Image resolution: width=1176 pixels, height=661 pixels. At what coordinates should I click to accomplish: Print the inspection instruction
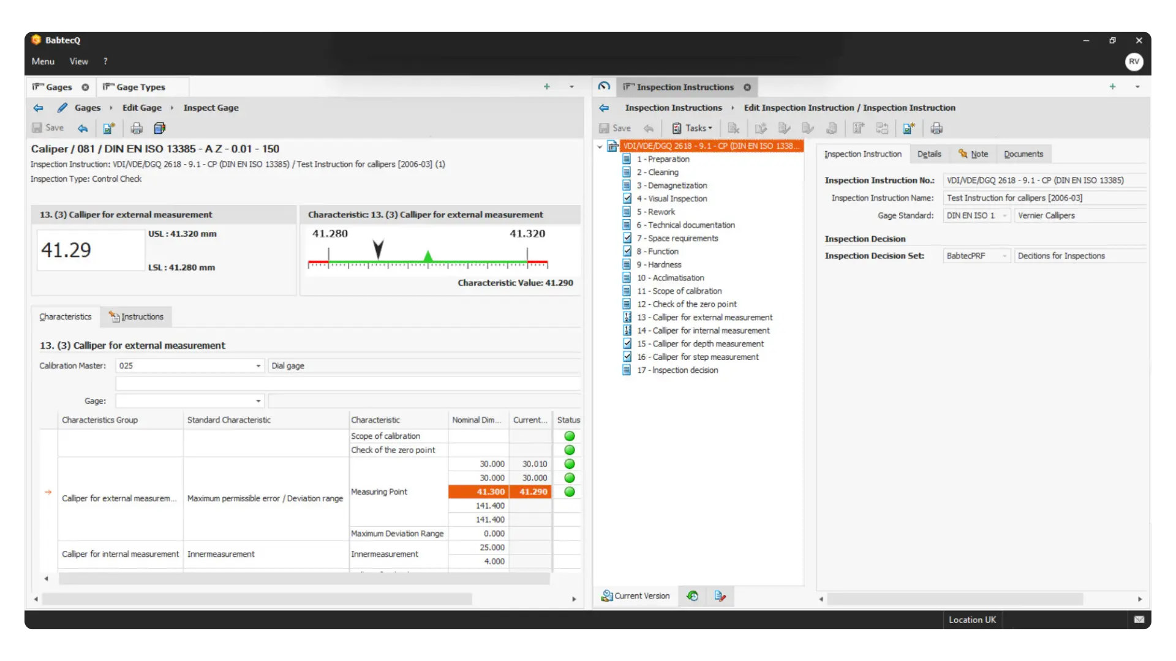point(937,128)
